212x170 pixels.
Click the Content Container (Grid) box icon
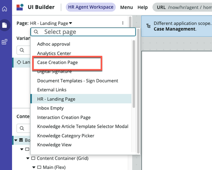pos(33,158)
